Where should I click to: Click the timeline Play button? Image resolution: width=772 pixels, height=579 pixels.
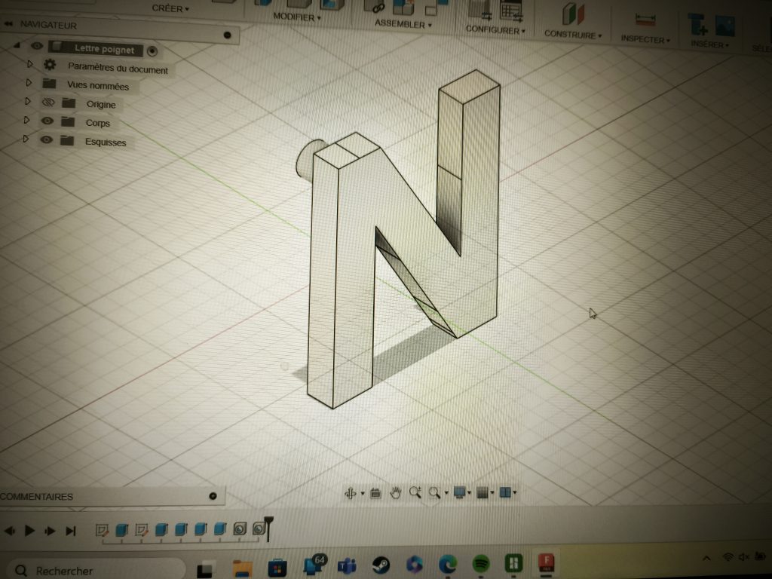(29, 530)
